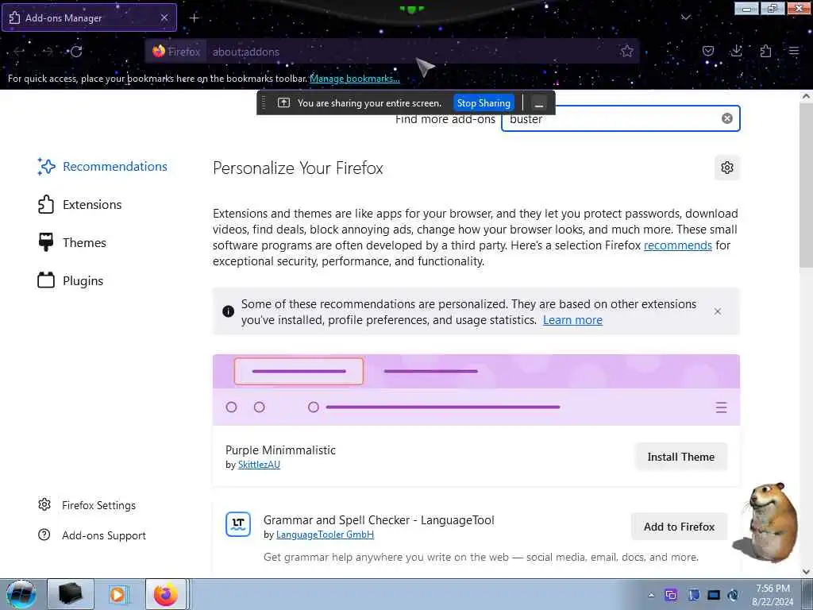Click the sharing indicator screen icon
The height and width of the screenshot is (610, 813).
(x=283, y=102)
